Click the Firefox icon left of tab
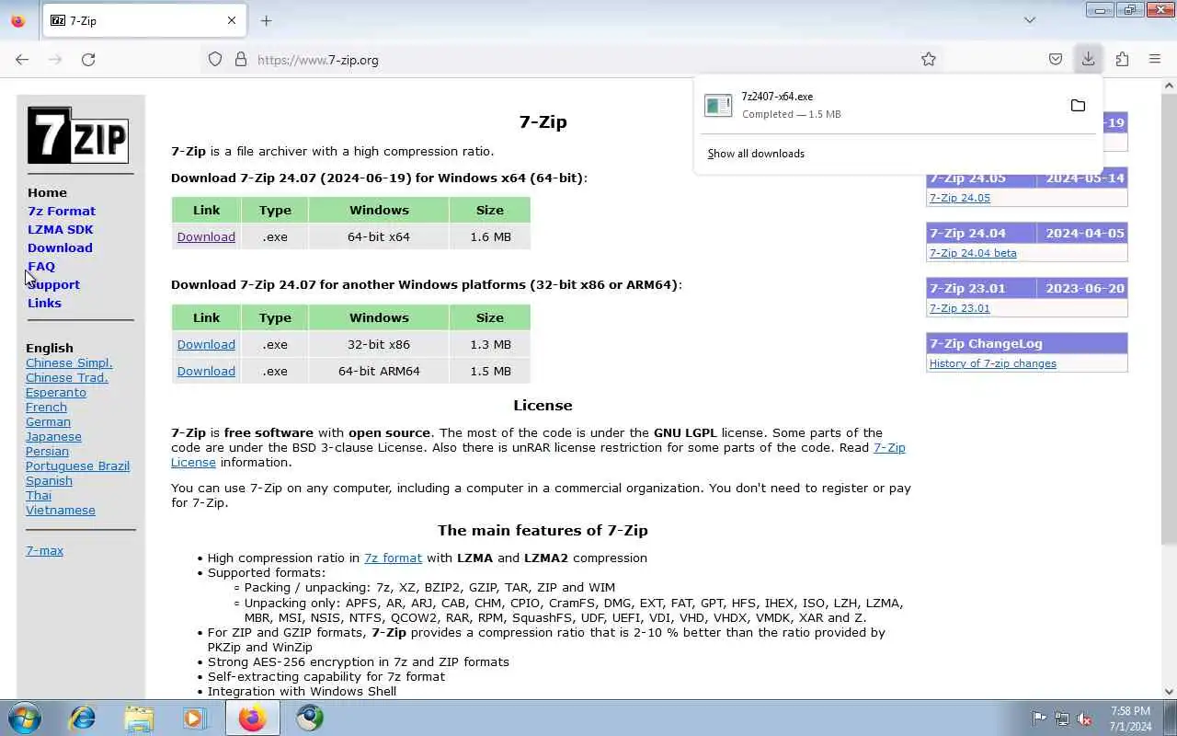 click(17, 20)
